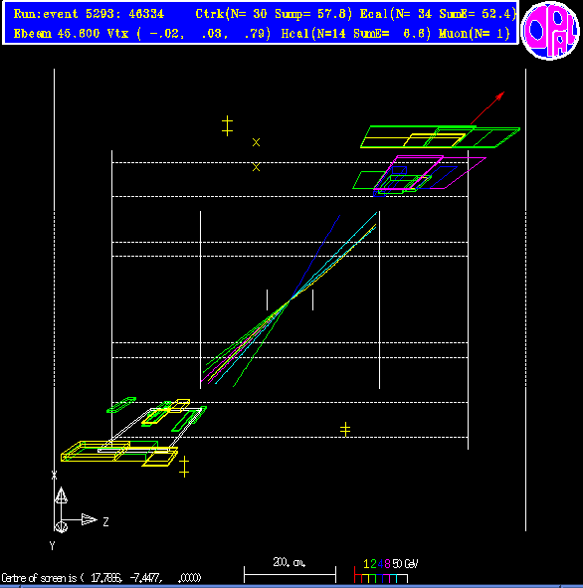Click the Centre of screen coordinates text
Viewport: 583px width, 588px height.
coord(101,578)
